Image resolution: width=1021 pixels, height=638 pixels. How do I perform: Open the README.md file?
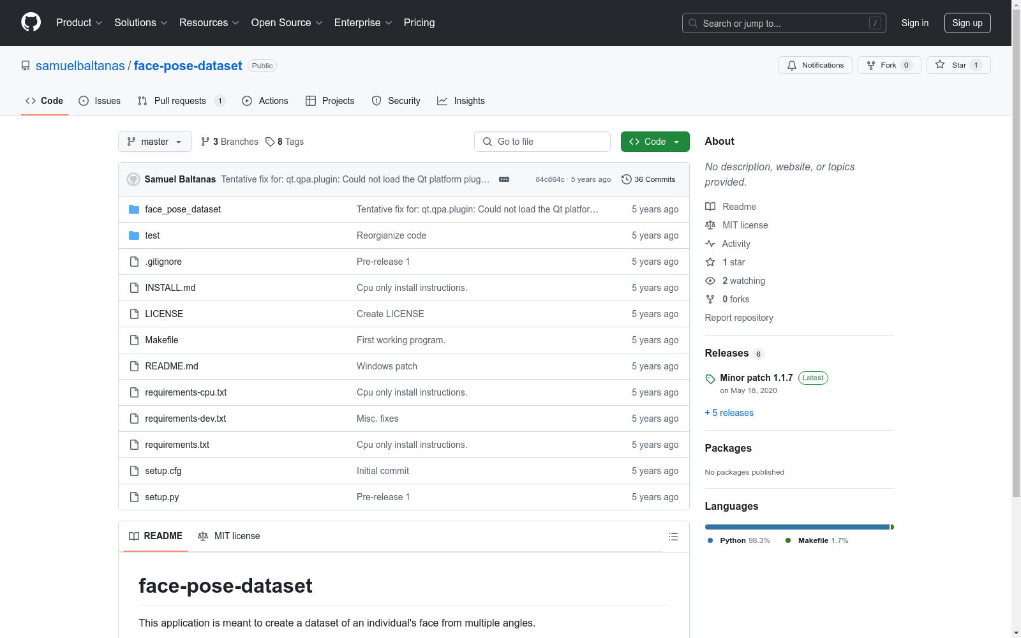[172, 366]
